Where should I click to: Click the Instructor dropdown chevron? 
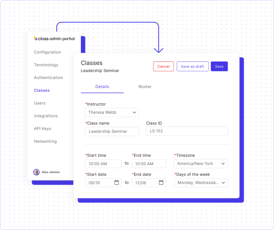pos(134,112)
